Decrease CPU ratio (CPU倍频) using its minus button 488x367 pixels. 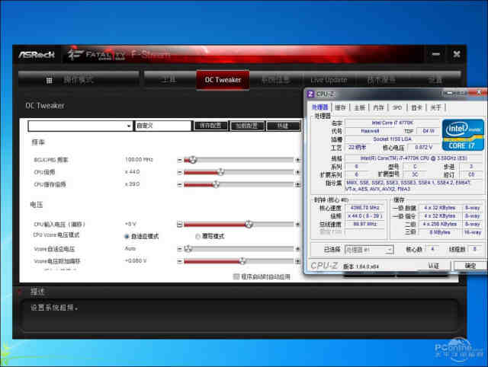tap(180, 172)
